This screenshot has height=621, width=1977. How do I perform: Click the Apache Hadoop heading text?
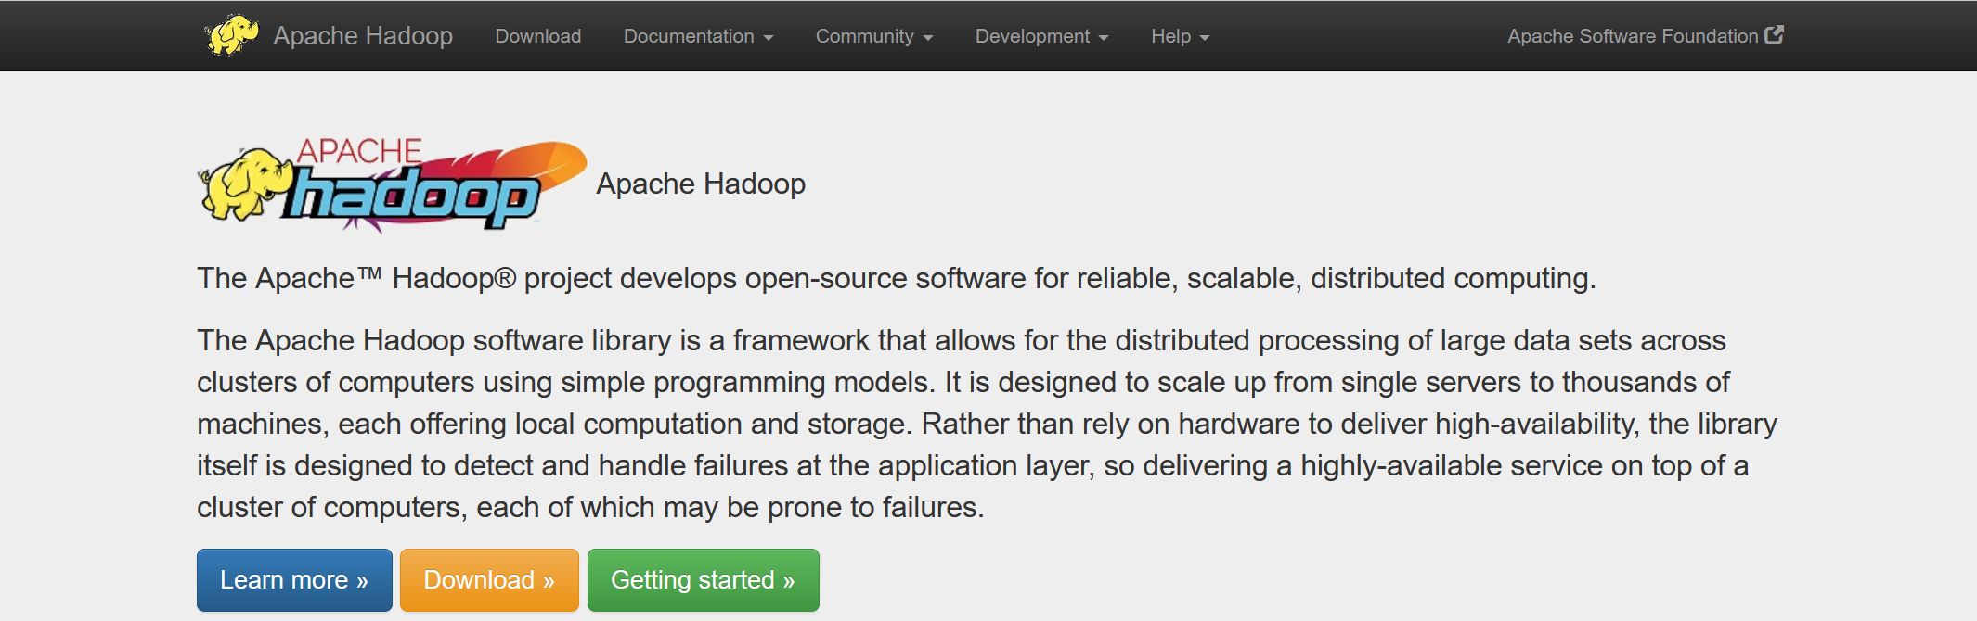701,184
